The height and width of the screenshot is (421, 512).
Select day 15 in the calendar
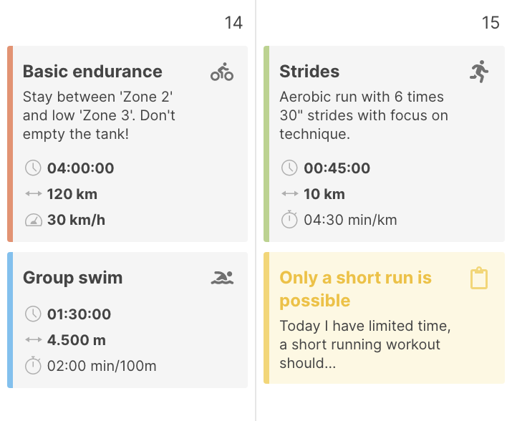(x=491, y=23)
